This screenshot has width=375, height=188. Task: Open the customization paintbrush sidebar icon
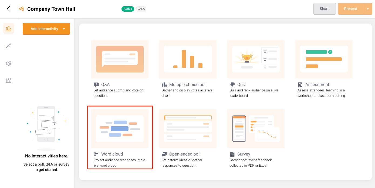[9, 46]
